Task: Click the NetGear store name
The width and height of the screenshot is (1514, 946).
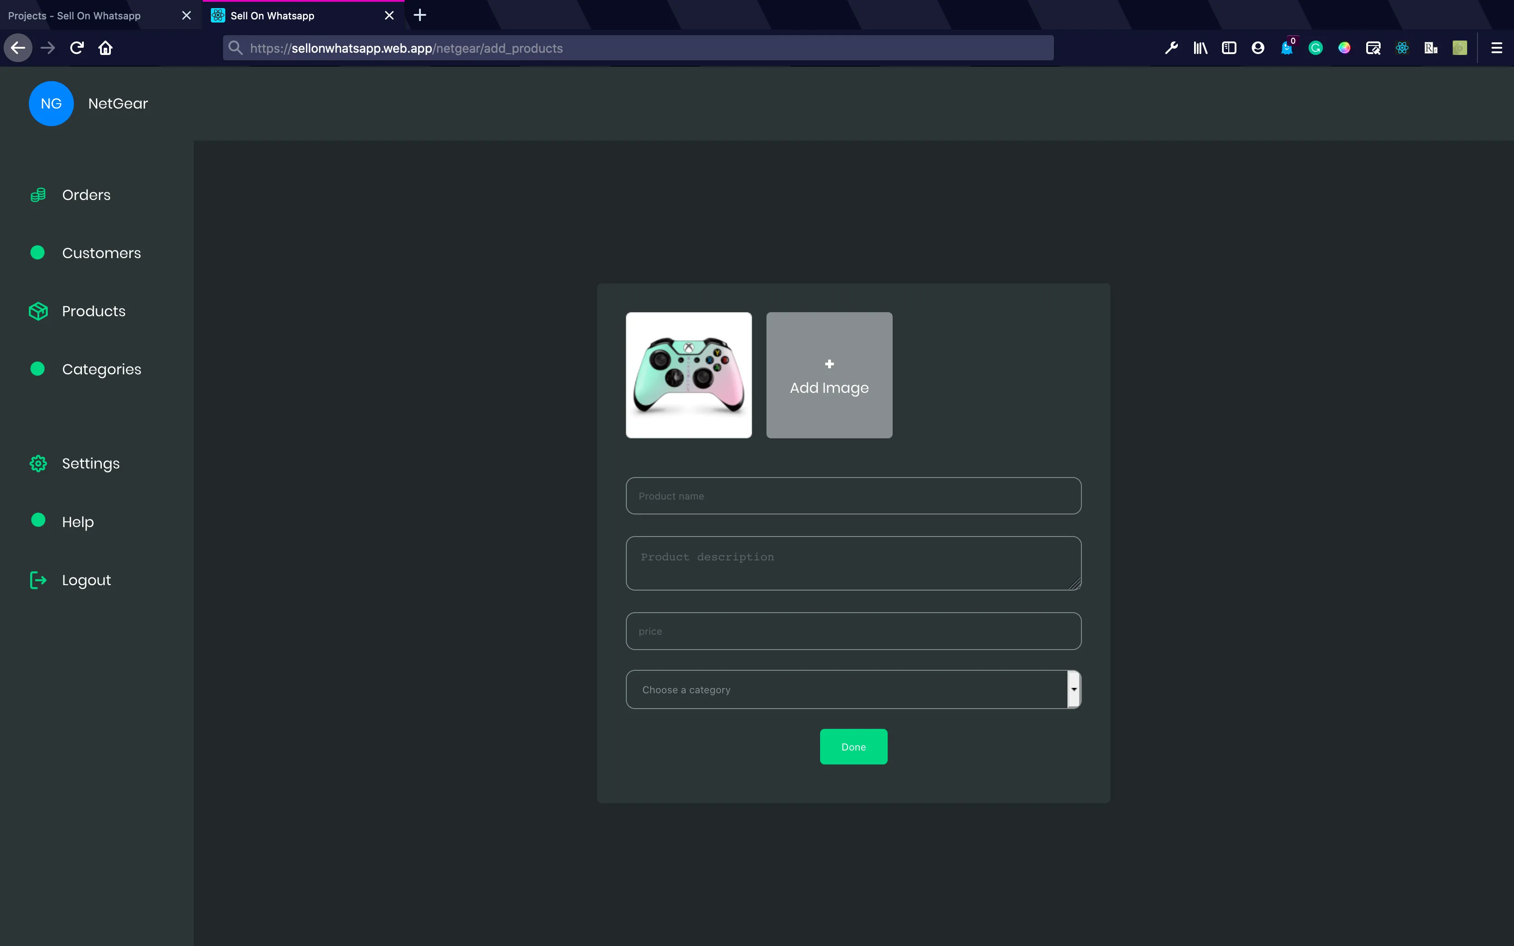Action: (x=118, y=104)
